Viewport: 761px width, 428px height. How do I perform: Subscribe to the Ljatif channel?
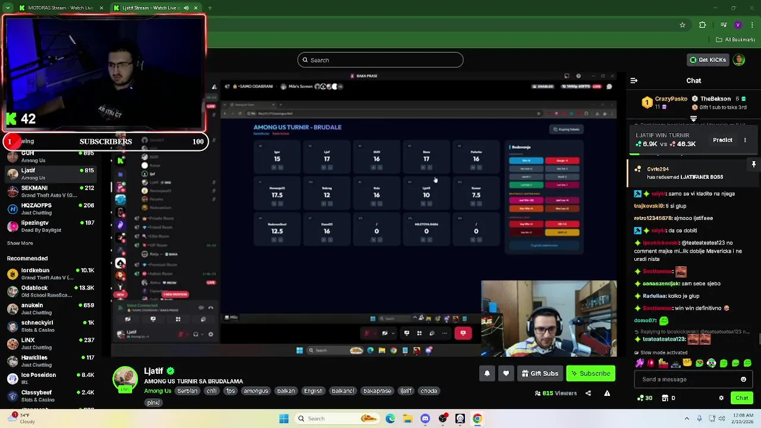590,373
